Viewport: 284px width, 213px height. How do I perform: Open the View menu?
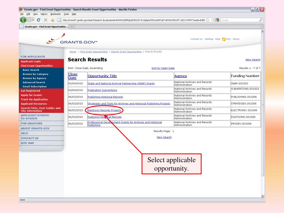(35, 14)
